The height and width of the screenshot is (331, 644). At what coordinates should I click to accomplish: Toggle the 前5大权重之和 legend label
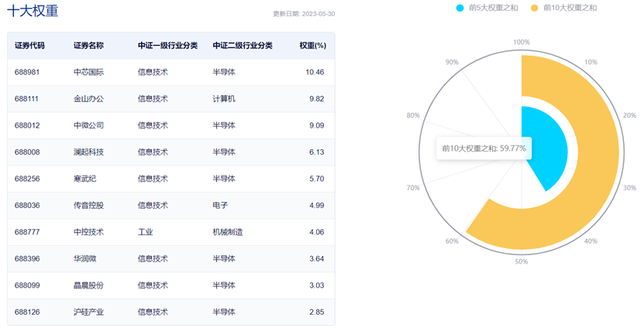tap(493, 8)
